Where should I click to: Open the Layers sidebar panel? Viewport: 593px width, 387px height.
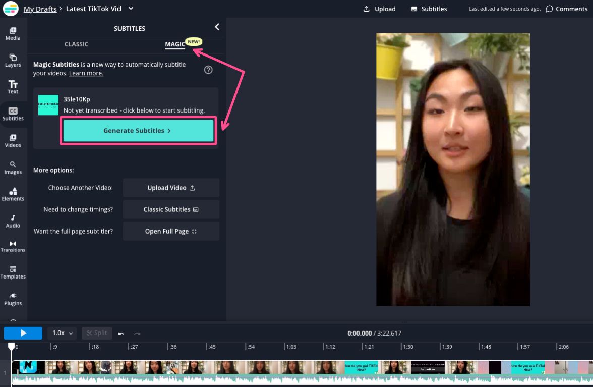[x=13, y=61]
